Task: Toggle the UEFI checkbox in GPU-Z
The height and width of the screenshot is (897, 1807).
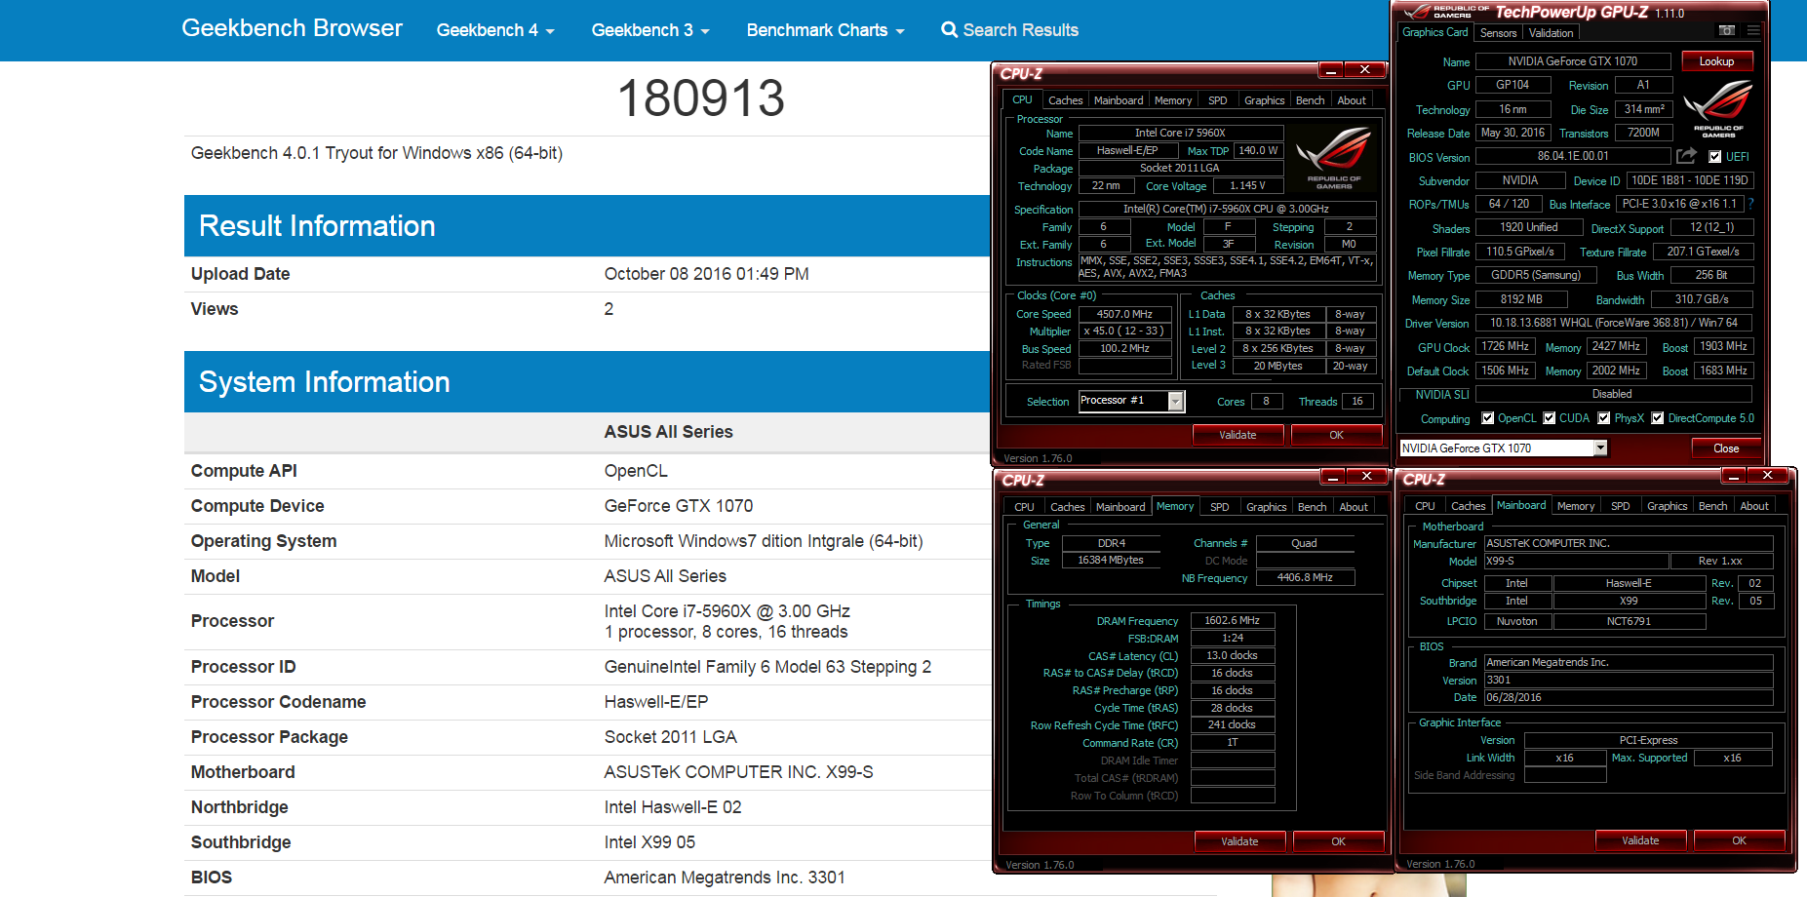Action: [x=1715, y=156]
